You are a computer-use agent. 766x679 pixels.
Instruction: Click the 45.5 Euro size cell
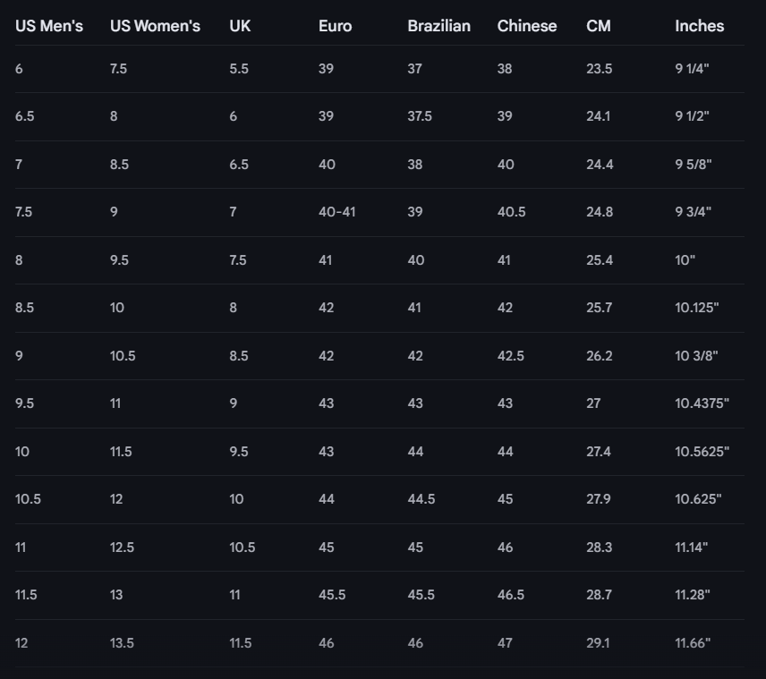pos(331,595)
